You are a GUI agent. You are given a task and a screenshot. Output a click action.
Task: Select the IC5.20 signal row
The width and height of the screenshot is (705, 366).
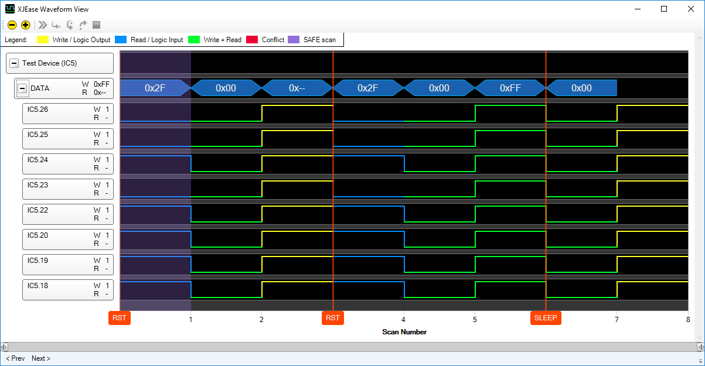click(x=67, y=239)
